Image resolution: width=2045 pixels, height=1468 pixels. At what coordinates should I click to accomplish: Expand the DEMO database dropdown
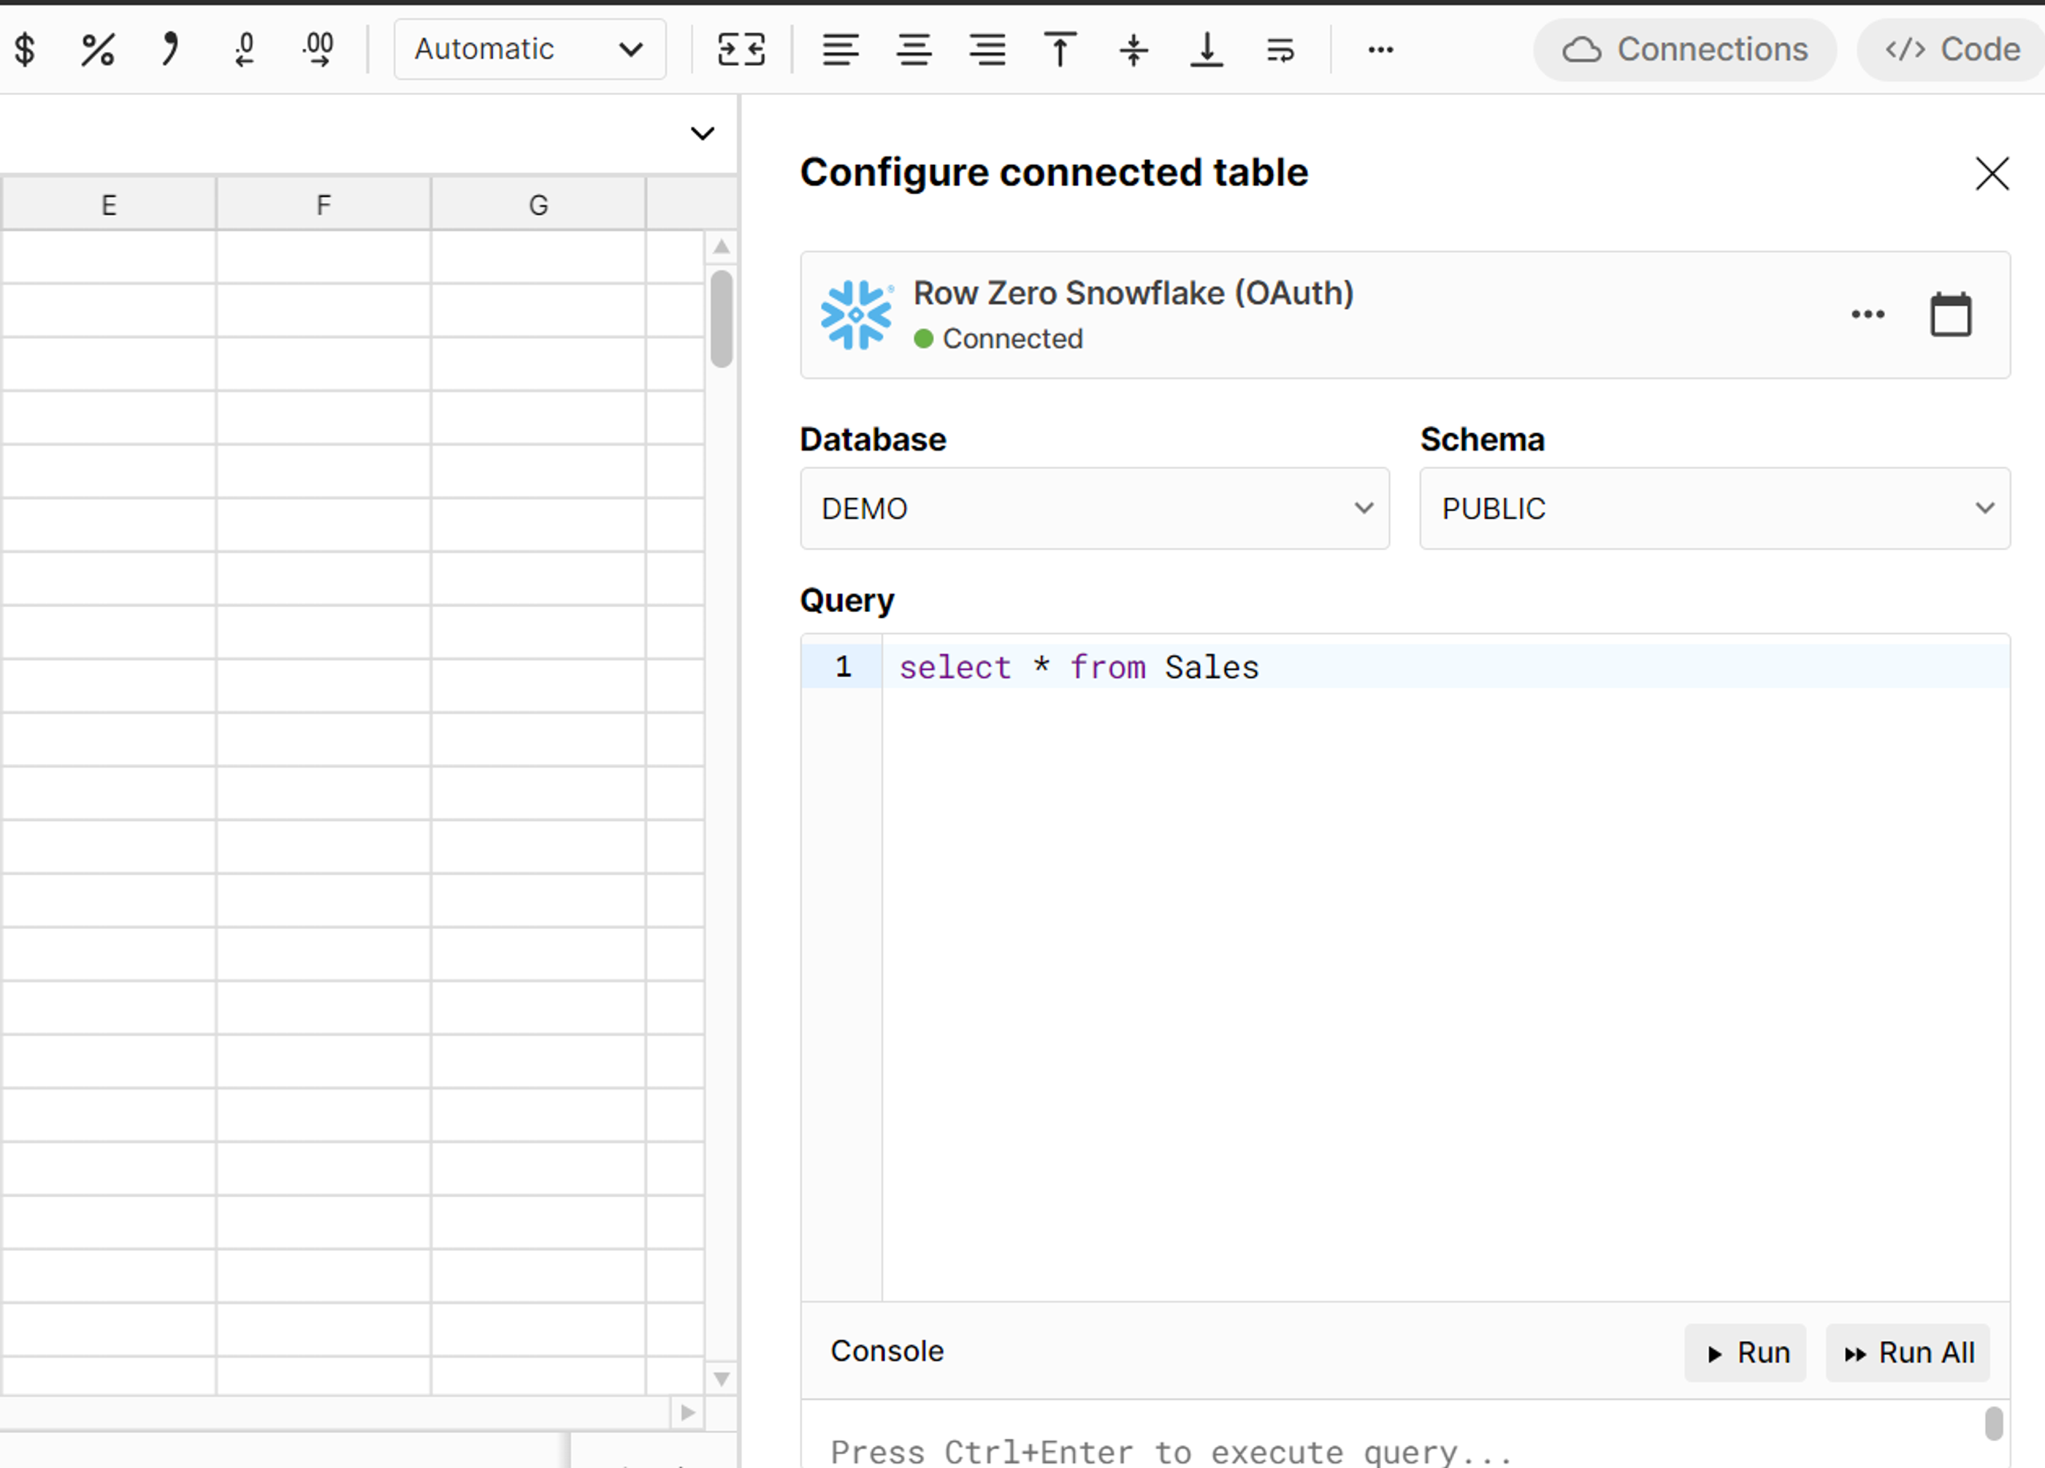click(1094, 508)
